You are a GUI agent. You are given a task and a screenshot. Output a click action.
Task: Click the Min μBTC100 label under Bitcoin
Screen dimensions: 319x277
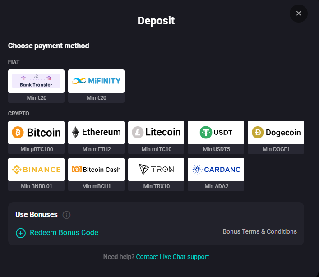coord(36,149)
